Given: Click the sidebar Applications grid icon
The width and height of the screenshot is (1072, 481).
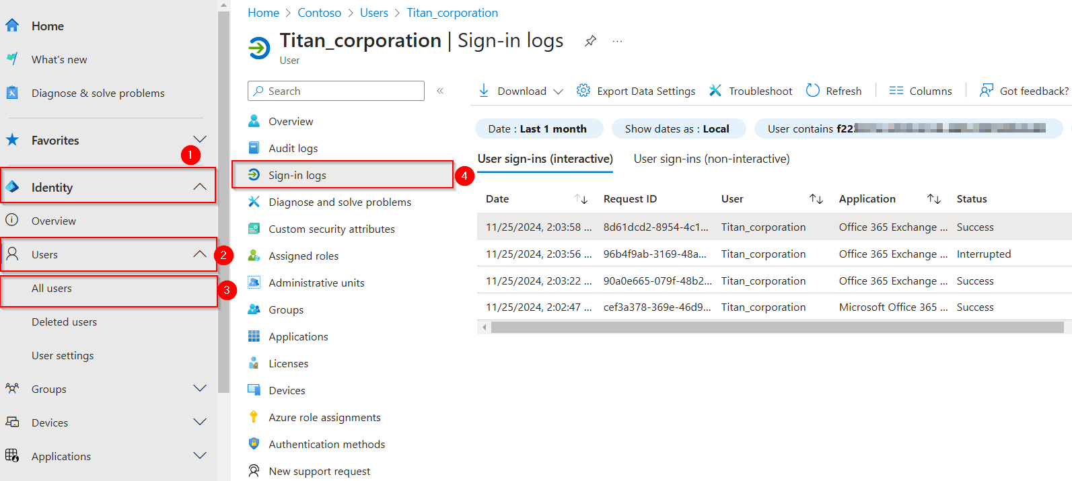Looking at the screenshot, I should pos(12,455).
